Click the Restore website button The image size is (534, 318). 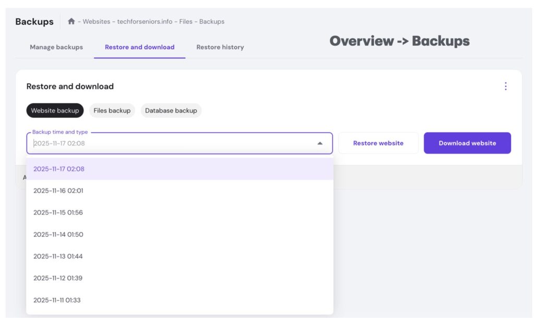click(x=378, y=143)
